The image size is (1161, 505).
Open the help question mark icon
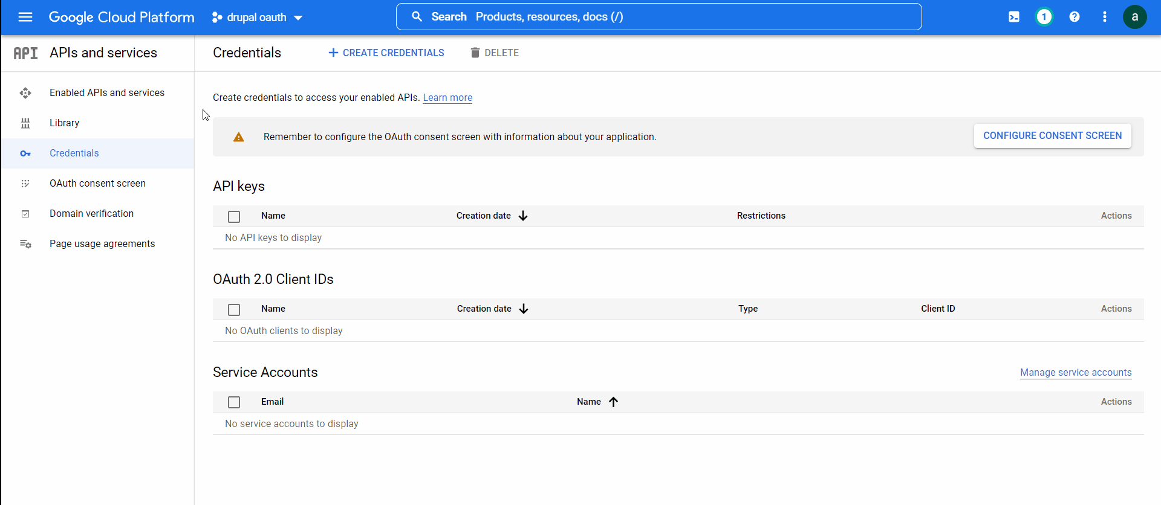[x=1075, y=17]
